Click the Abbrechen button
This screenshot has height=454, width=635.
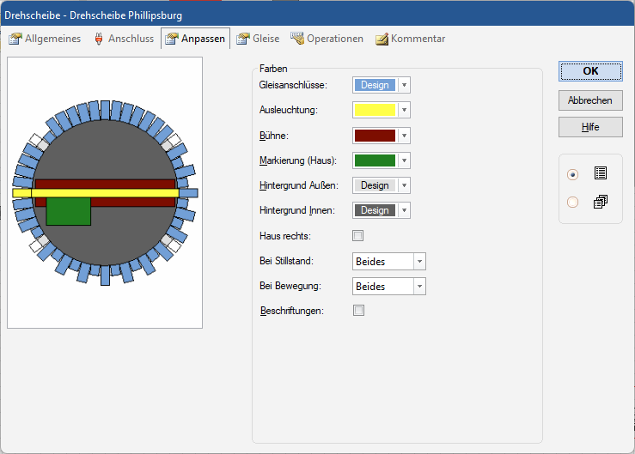point(589,100)
